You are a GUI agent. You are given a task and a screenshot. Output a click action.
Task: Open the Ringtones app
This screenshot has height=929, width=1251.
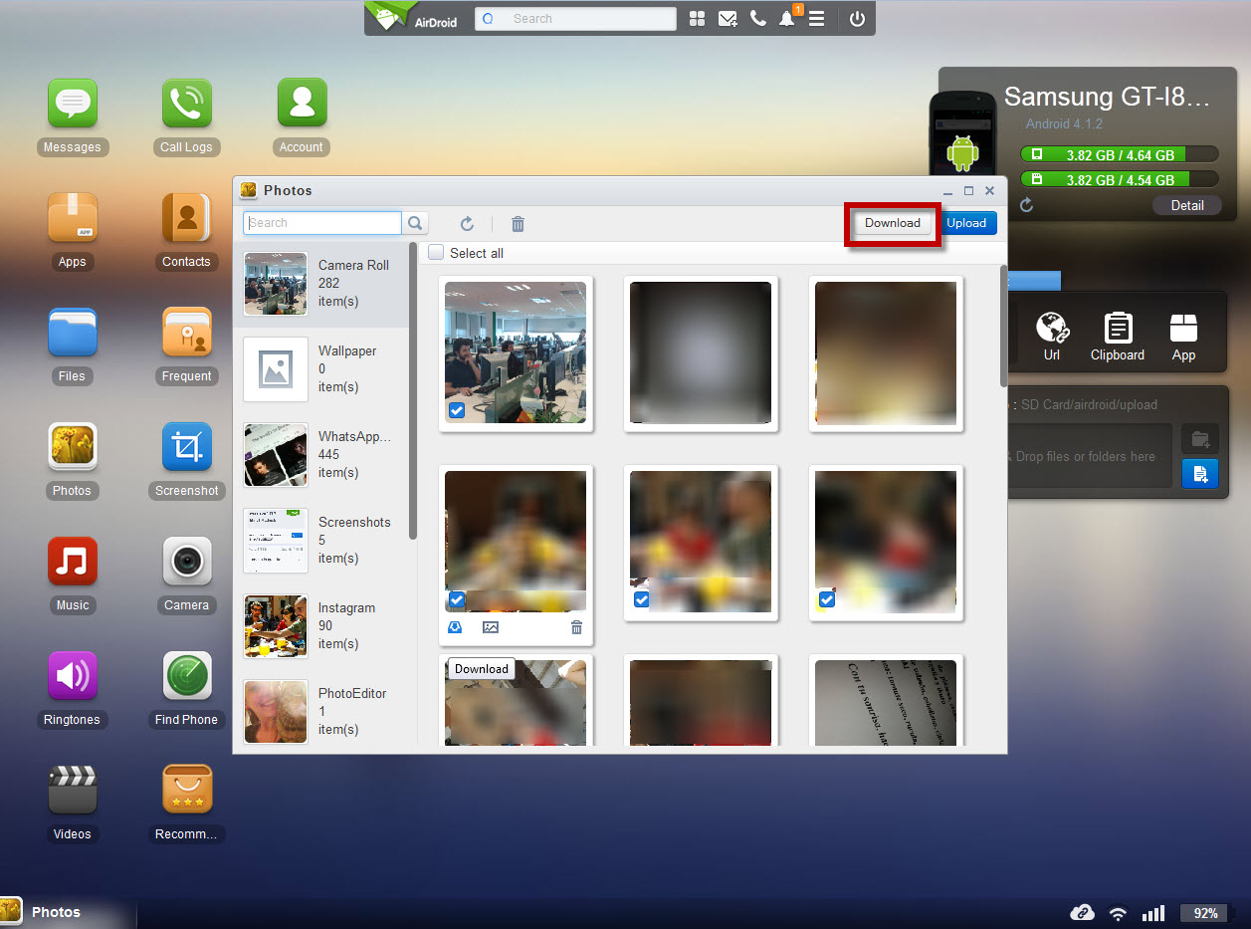click(x=72, y=675)
